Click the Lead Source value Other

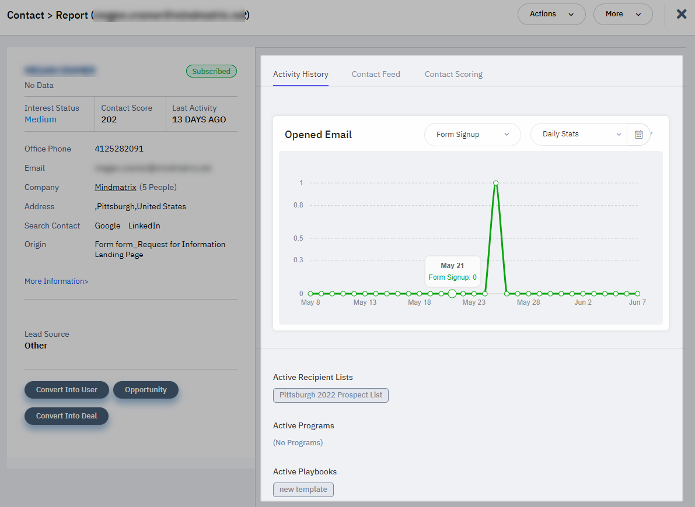[x=36, y=346]
